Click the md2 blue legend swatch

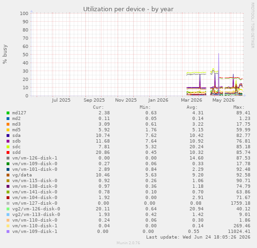(8, 119)
